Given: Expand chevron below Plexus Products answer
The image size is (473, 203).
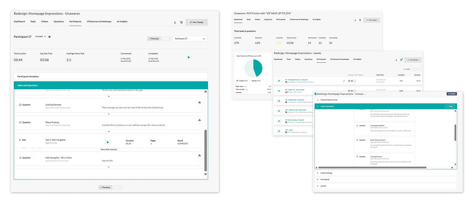Looking at the screenshot, I should (109, 132).
